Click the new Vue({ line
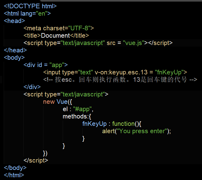This screenshot has height=180, width=202. point(57,102)
